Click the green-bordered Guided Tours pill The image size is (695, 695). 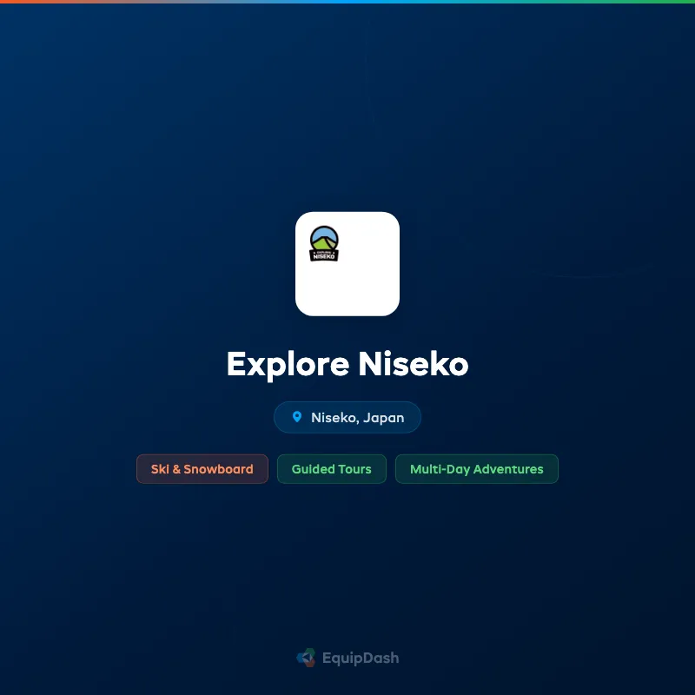pos(332,468)
